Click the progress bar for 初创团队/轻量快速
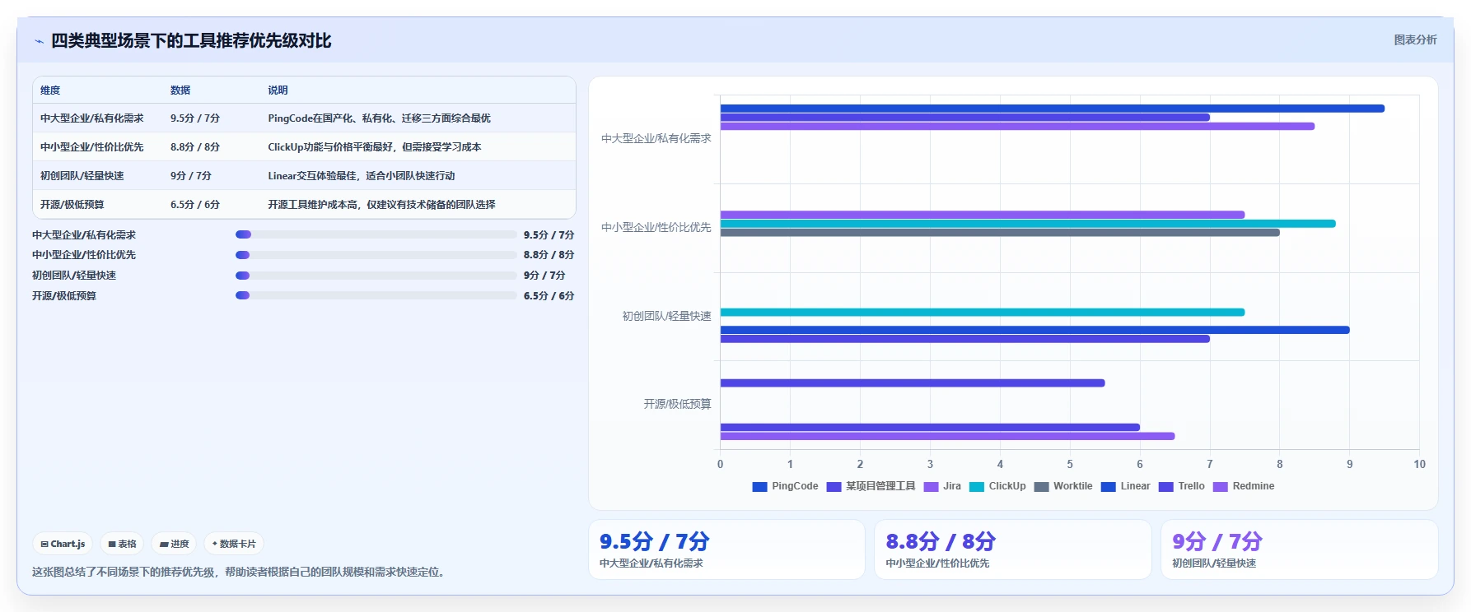Viewport: 1471px width, 612px height. tap(376, 276)
